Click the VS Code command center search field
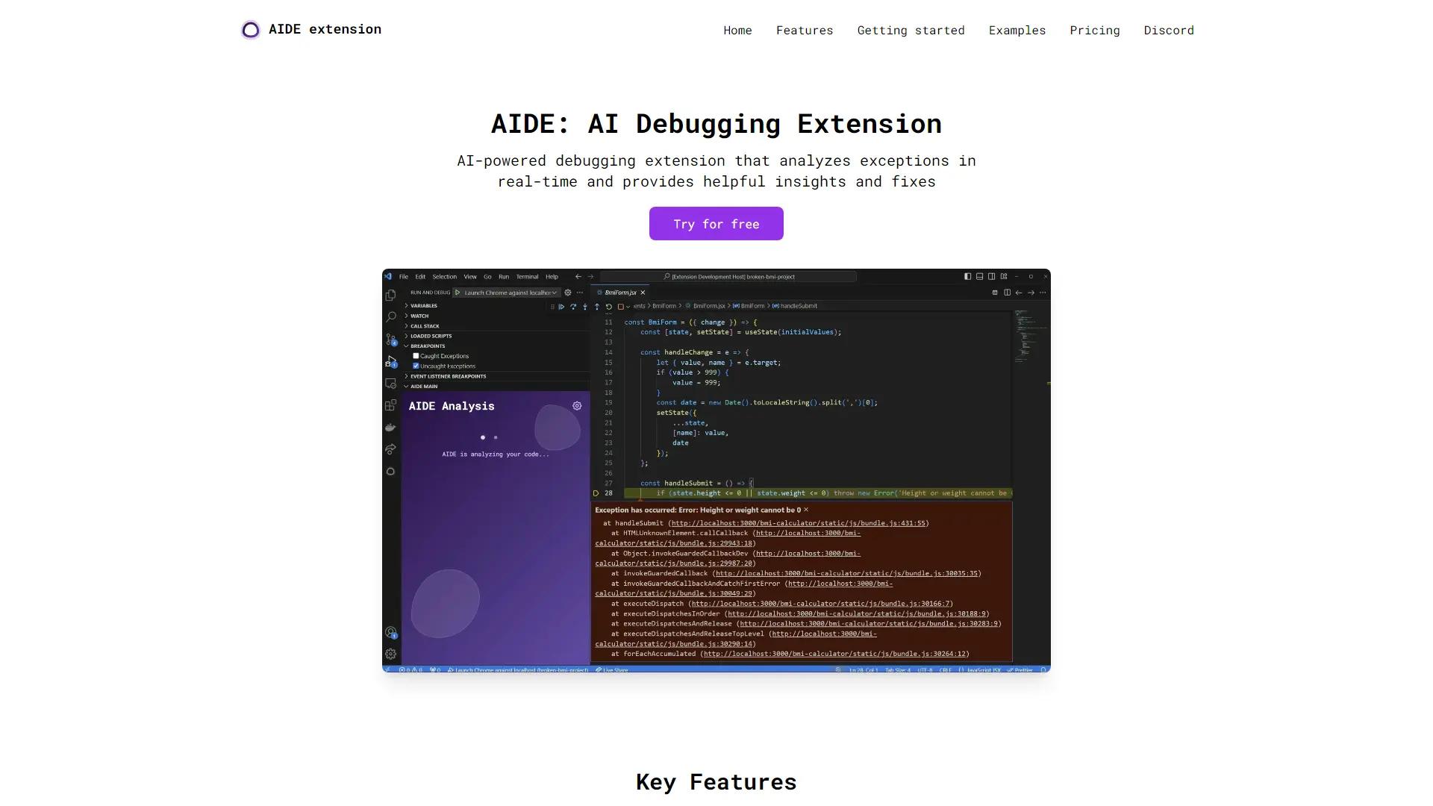Viewport: 1433px width, 806px height. [728, 277]
